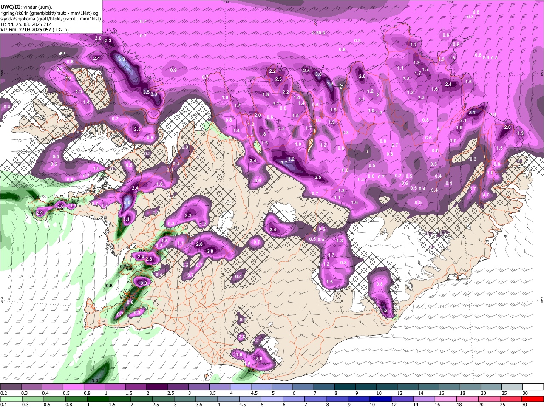This screenshot has height=408, width=544.
Task: Click the 'IT: þri. 25. 03. 2025 21Z' line
Action: (x=26, y=25)
